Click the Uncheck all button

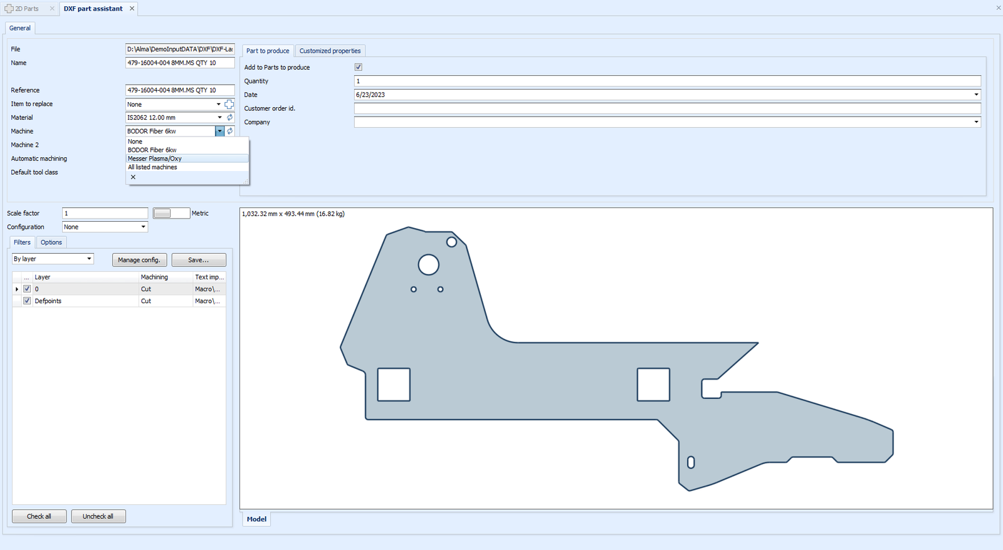(x=98, y=516)
